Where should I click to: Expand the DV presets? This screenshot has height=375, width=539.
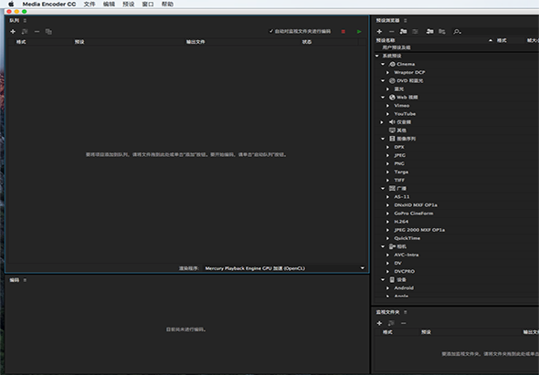pyautogui.click(x=387, y=263)
